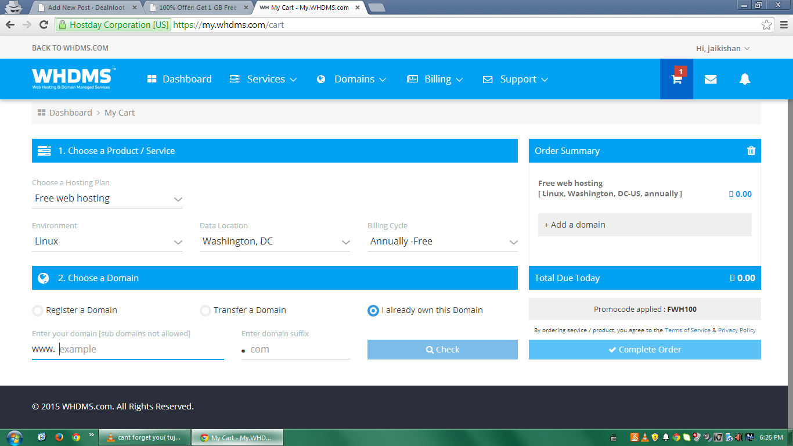Select I already own this Domain
Viewport: 793px width, 446px height.
coord(373,311)
